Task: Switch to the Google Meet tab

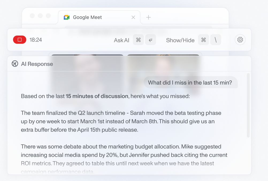Action: [87, 17]
